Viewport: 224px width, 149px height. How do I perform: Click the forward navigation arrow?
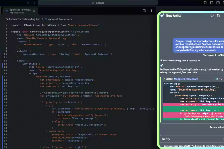coord(34,3)
